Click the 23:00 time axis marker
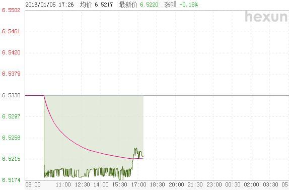Screen dimensions: 289x190 214,184
